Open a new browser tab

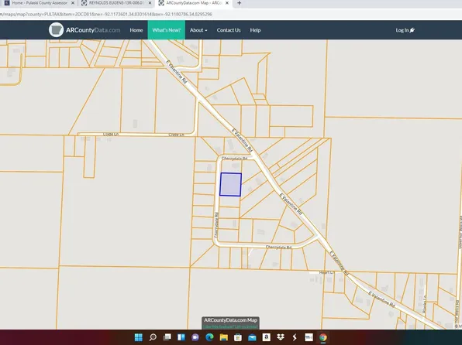click(240, 3)
